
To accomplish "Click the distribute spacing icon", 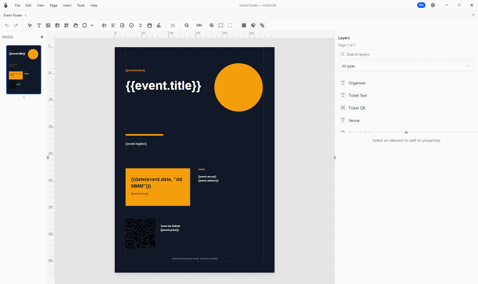I will (173, 25).
